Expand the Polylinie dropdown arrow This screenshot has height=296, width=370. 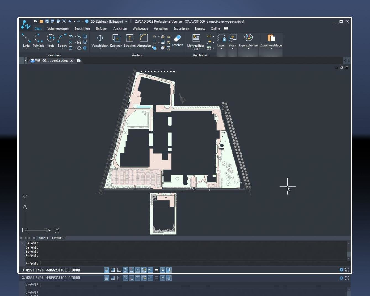click(39, 49)
